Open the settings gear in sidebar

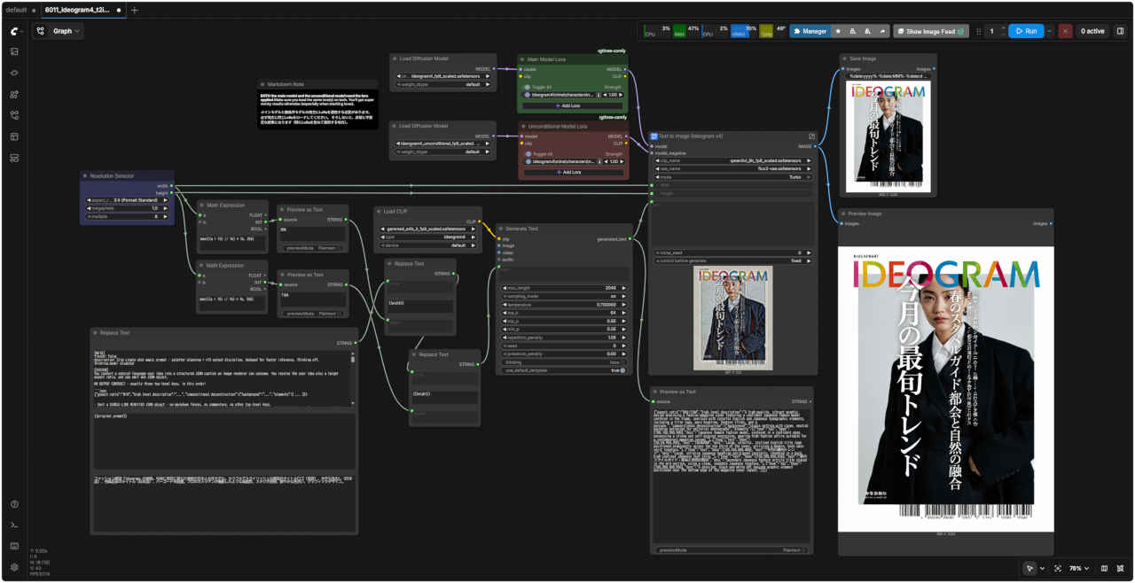tap(14, 567)
